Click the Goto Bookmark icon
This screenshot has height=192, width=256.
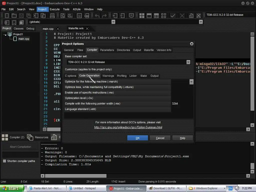21,22
